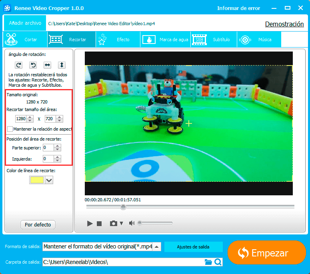Maximize the Renee Video Cropper window
Viewport: 310px width, 274px height.
[x=288, y=8]
